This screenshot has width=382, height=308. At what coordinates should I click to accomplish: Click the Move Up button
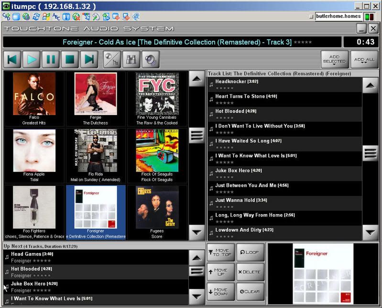(221, 272)
